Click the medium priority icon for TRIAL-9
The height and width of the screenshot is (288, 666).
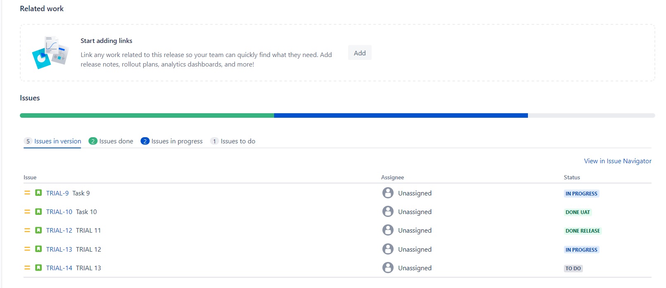click(27, 193)
